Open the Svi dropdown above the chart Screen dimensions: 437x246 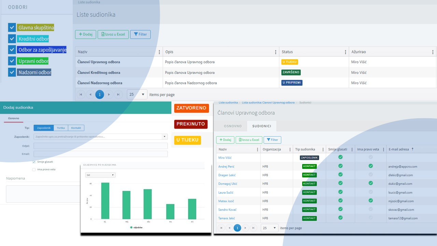click(x=100, y=175)
